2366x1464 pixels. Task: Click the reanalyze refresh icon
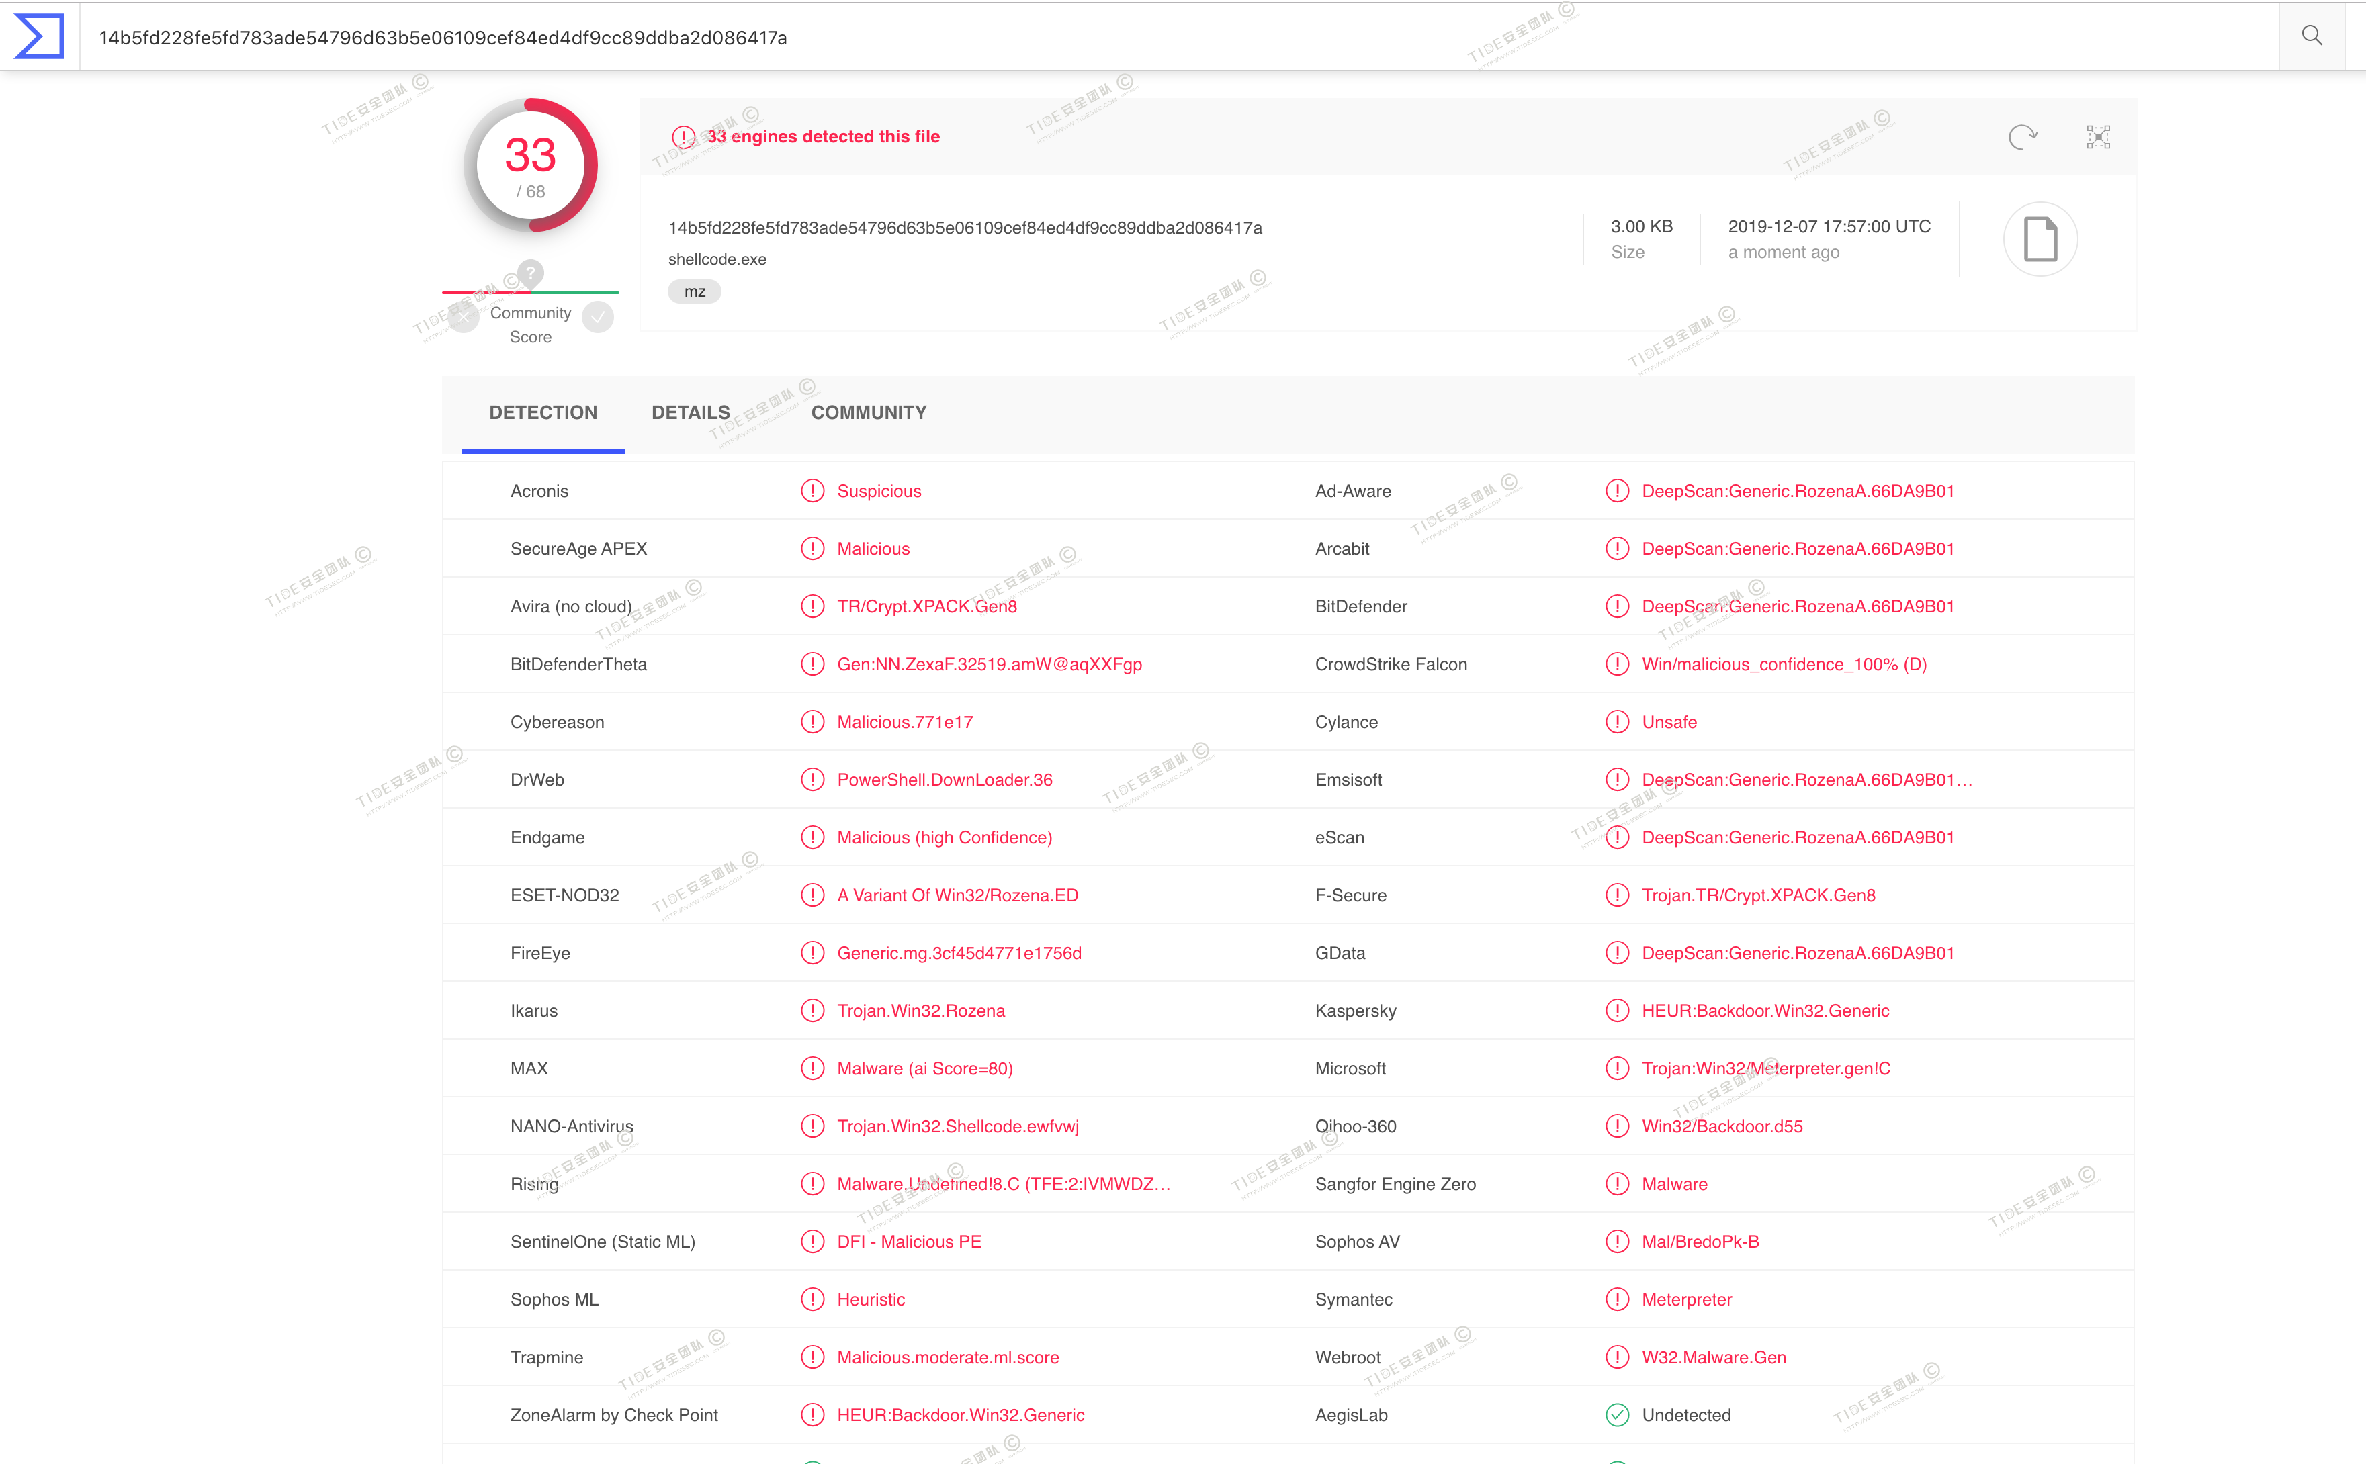coord(2021,138)
